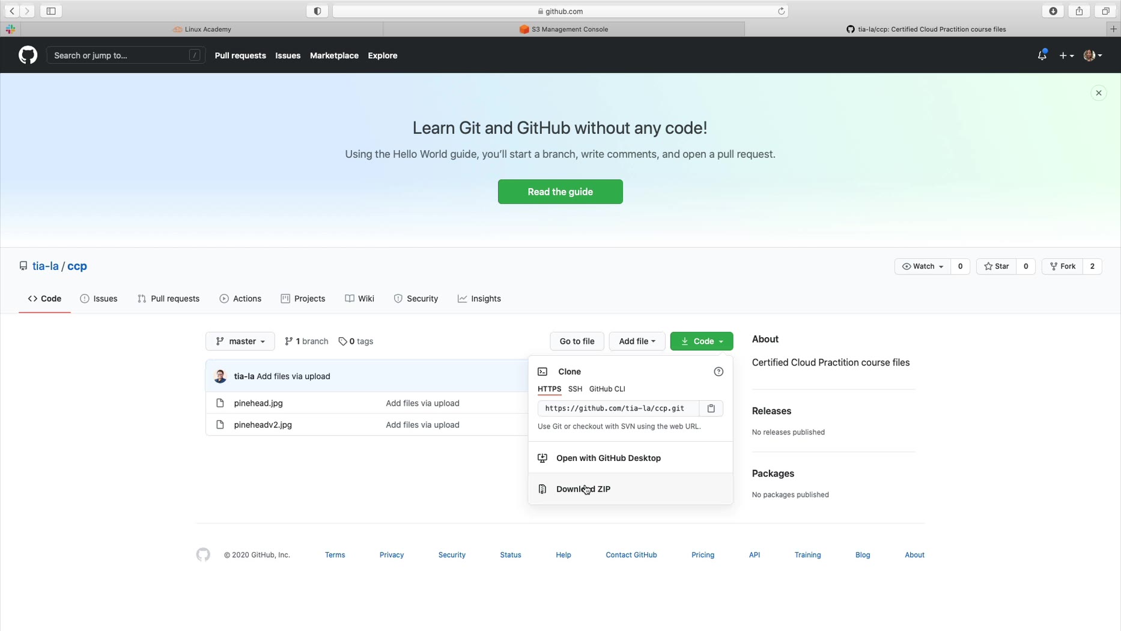Open Marketplace in the header

(334, 55)
